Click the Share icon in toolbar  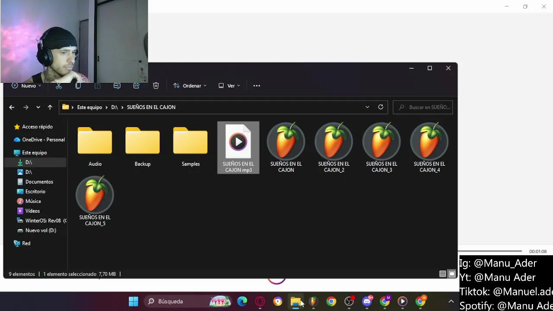click(137, 86)
